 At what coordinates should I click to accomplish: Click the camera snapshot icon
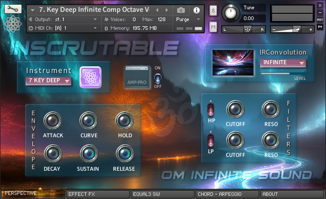pos(181,10)
